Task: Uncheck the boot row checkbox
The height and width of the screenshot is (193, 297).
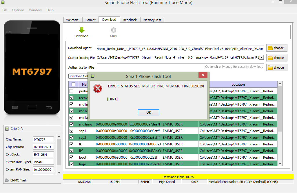Action: pos(71,157)
